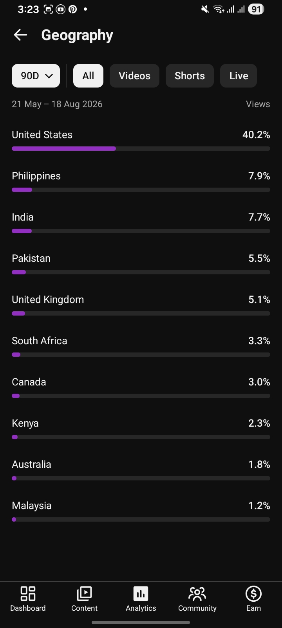Tap the chevron beside 90D
The image size is (282, 628).
click(49, 76)
